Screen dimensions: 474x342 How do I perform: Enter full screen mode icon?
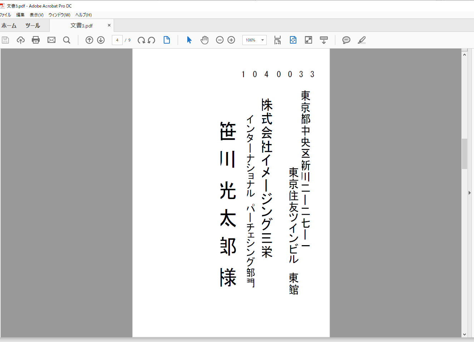coord(308,40)
